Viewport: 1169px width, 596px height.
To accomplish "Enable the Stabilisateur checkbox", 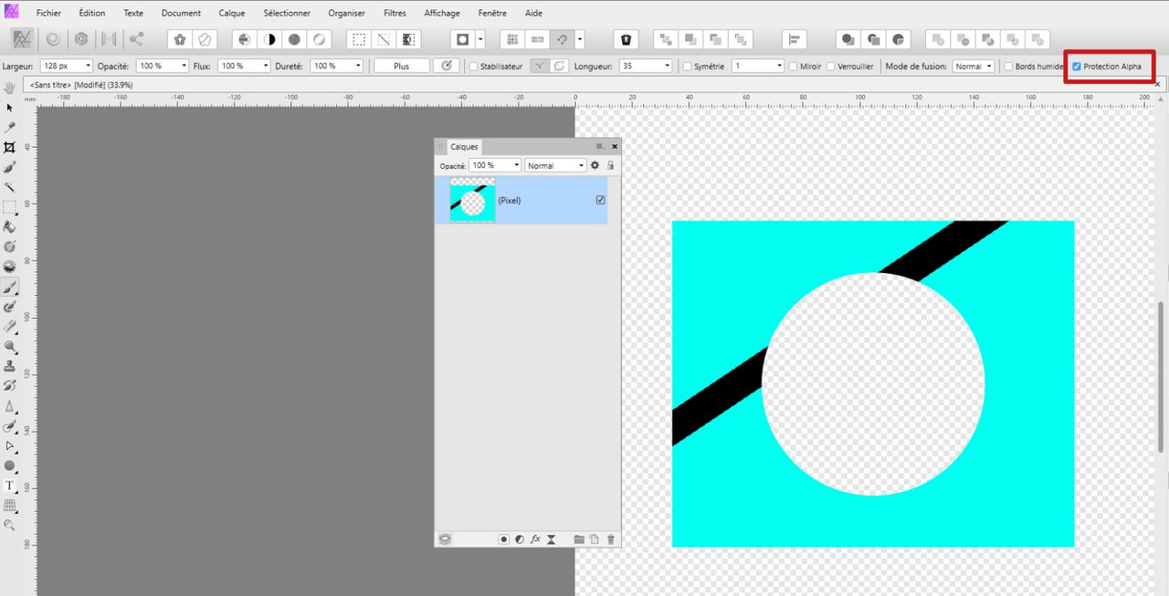I will click(473, 67).
